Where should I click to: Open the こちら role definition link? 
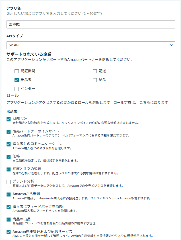click(x=145, y=103)
